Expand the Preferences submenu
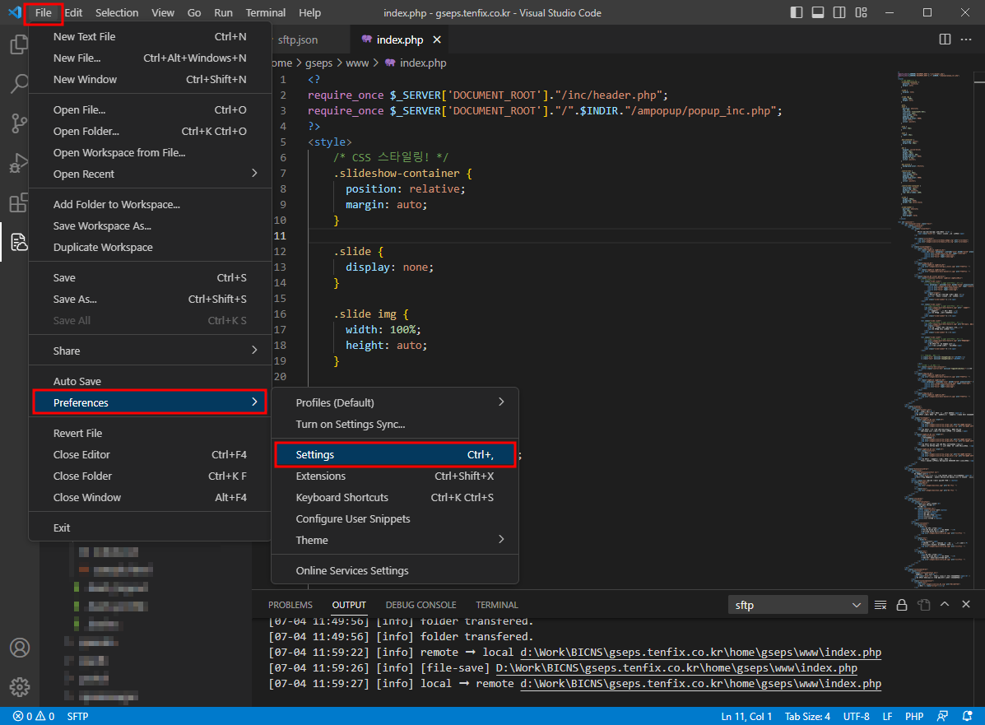This screenshot has height=725, width=985. (150, 402)
